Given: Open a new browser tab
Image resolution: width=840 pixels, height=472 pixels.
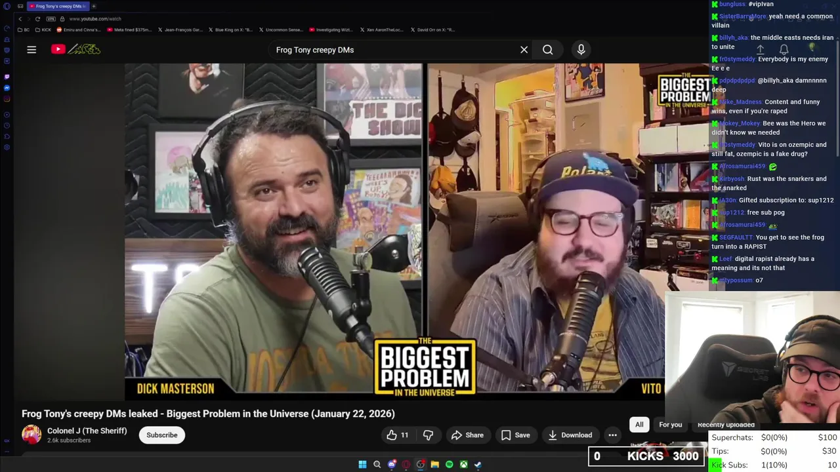Looking at the screenshot, I should (94, 6).
